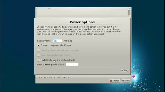Click the scroll up arrow in background window

(129, 9)
